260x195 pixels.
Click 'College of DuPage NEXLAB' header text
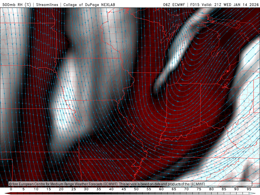(89, 5)
